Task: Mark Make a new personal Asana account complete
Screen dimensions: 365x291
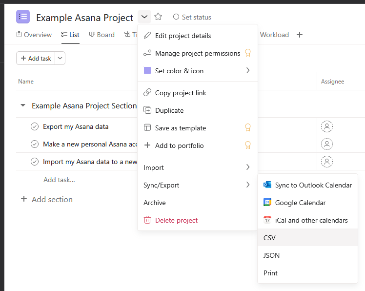Action: point(35,144)
